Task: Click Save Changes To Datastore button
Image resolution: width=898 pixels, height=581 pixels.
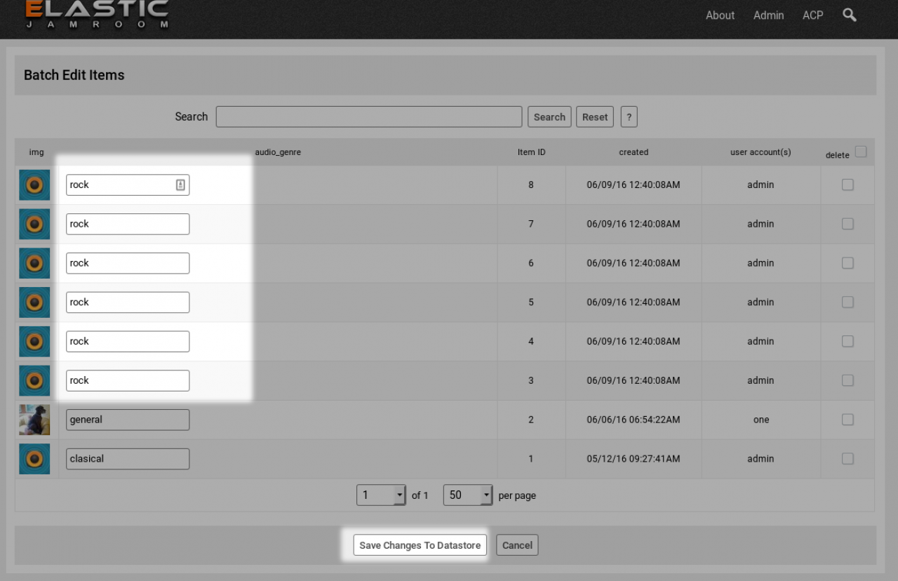Action: (x=420, y=545)
